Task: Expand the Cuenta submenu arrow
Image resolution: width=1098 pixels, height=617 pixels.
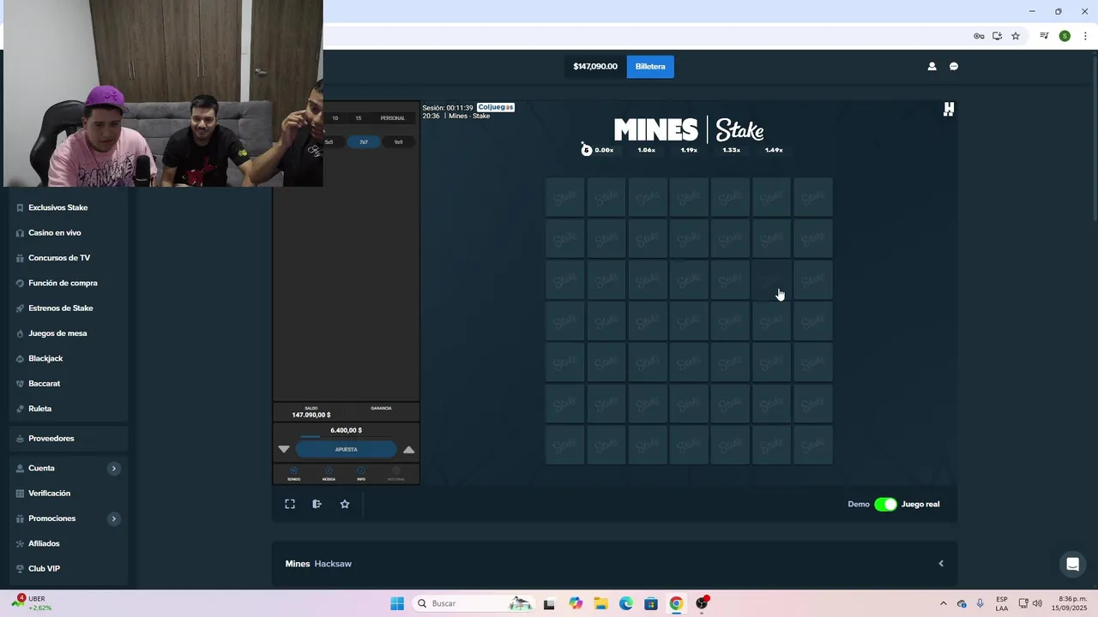Action: pyautogui.click(x=113, y=468)
